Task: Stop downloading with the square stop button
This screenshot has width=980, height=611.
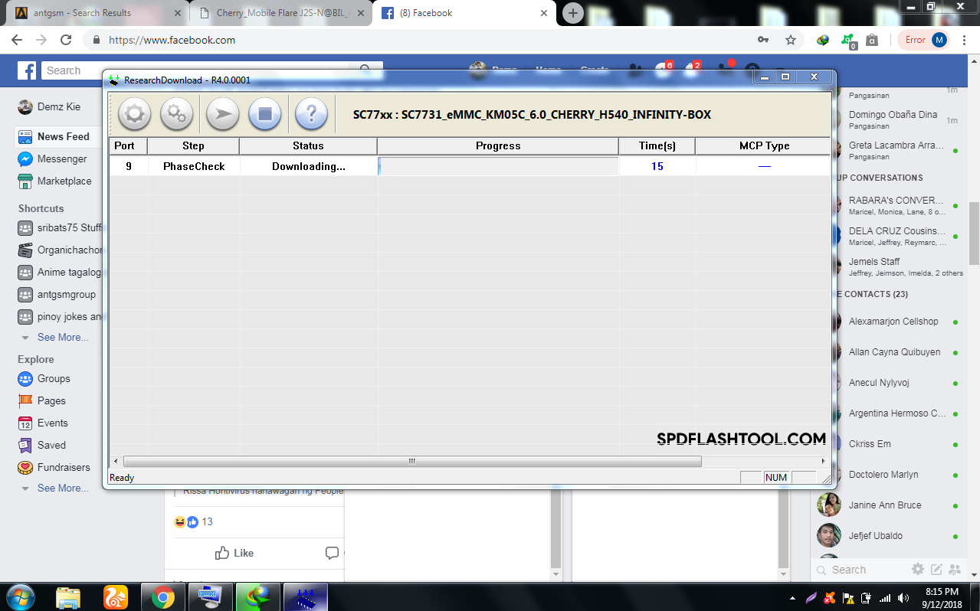Action: (x=265, y=114)
